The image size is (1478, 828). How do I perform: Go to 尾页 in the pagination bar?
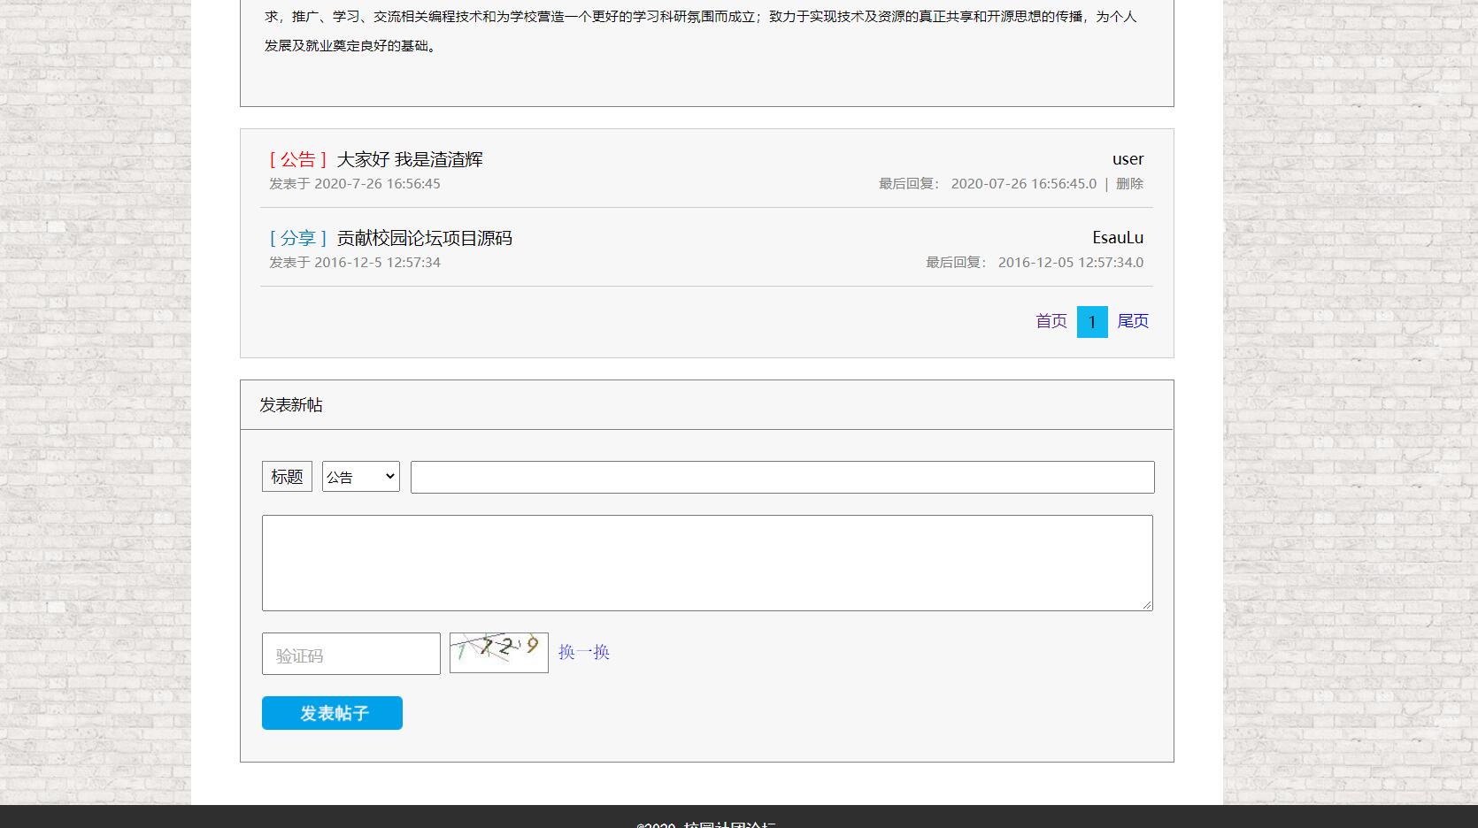click(x=1134, y=321)
